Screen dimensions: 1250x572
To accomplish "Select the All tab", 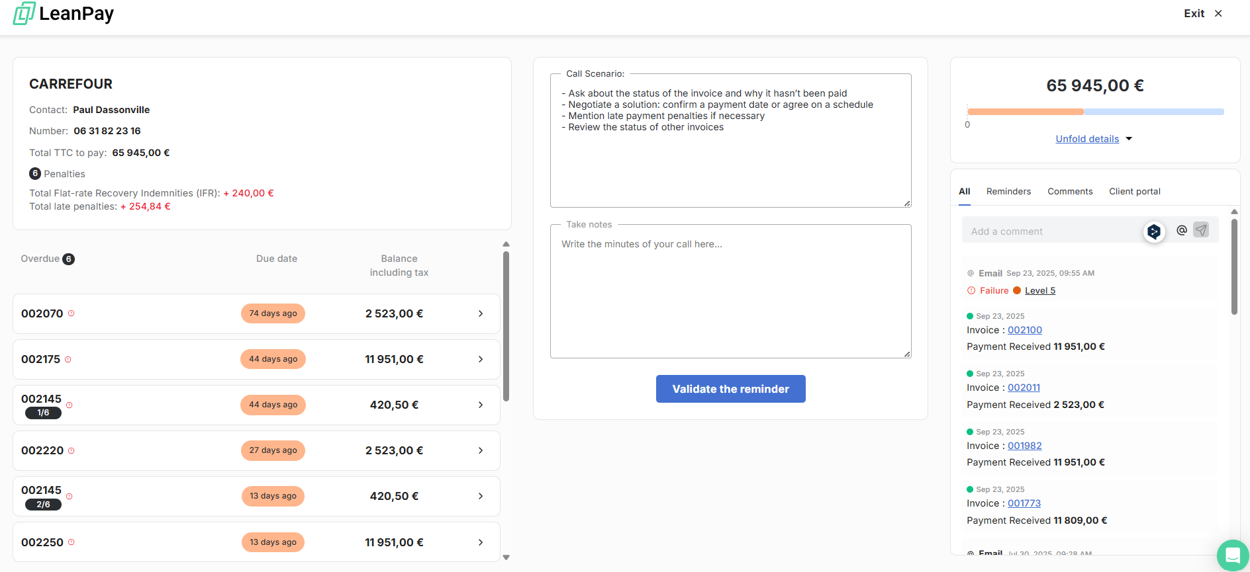I will (965, 192).
